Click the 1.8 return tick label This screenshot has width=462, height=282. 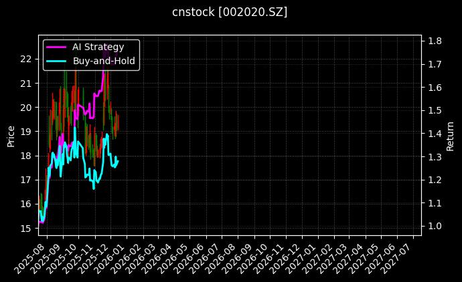point(434,41)
